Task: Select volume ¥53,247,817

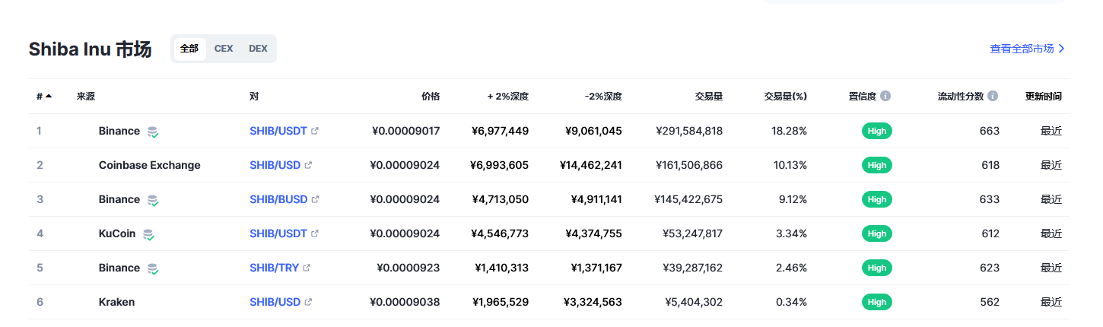Action: coord(692,233)
